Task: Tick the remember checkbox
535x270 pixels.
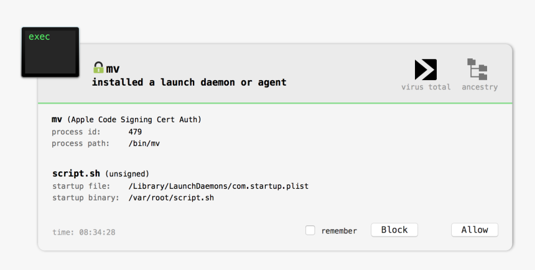Action: [310, 230]
